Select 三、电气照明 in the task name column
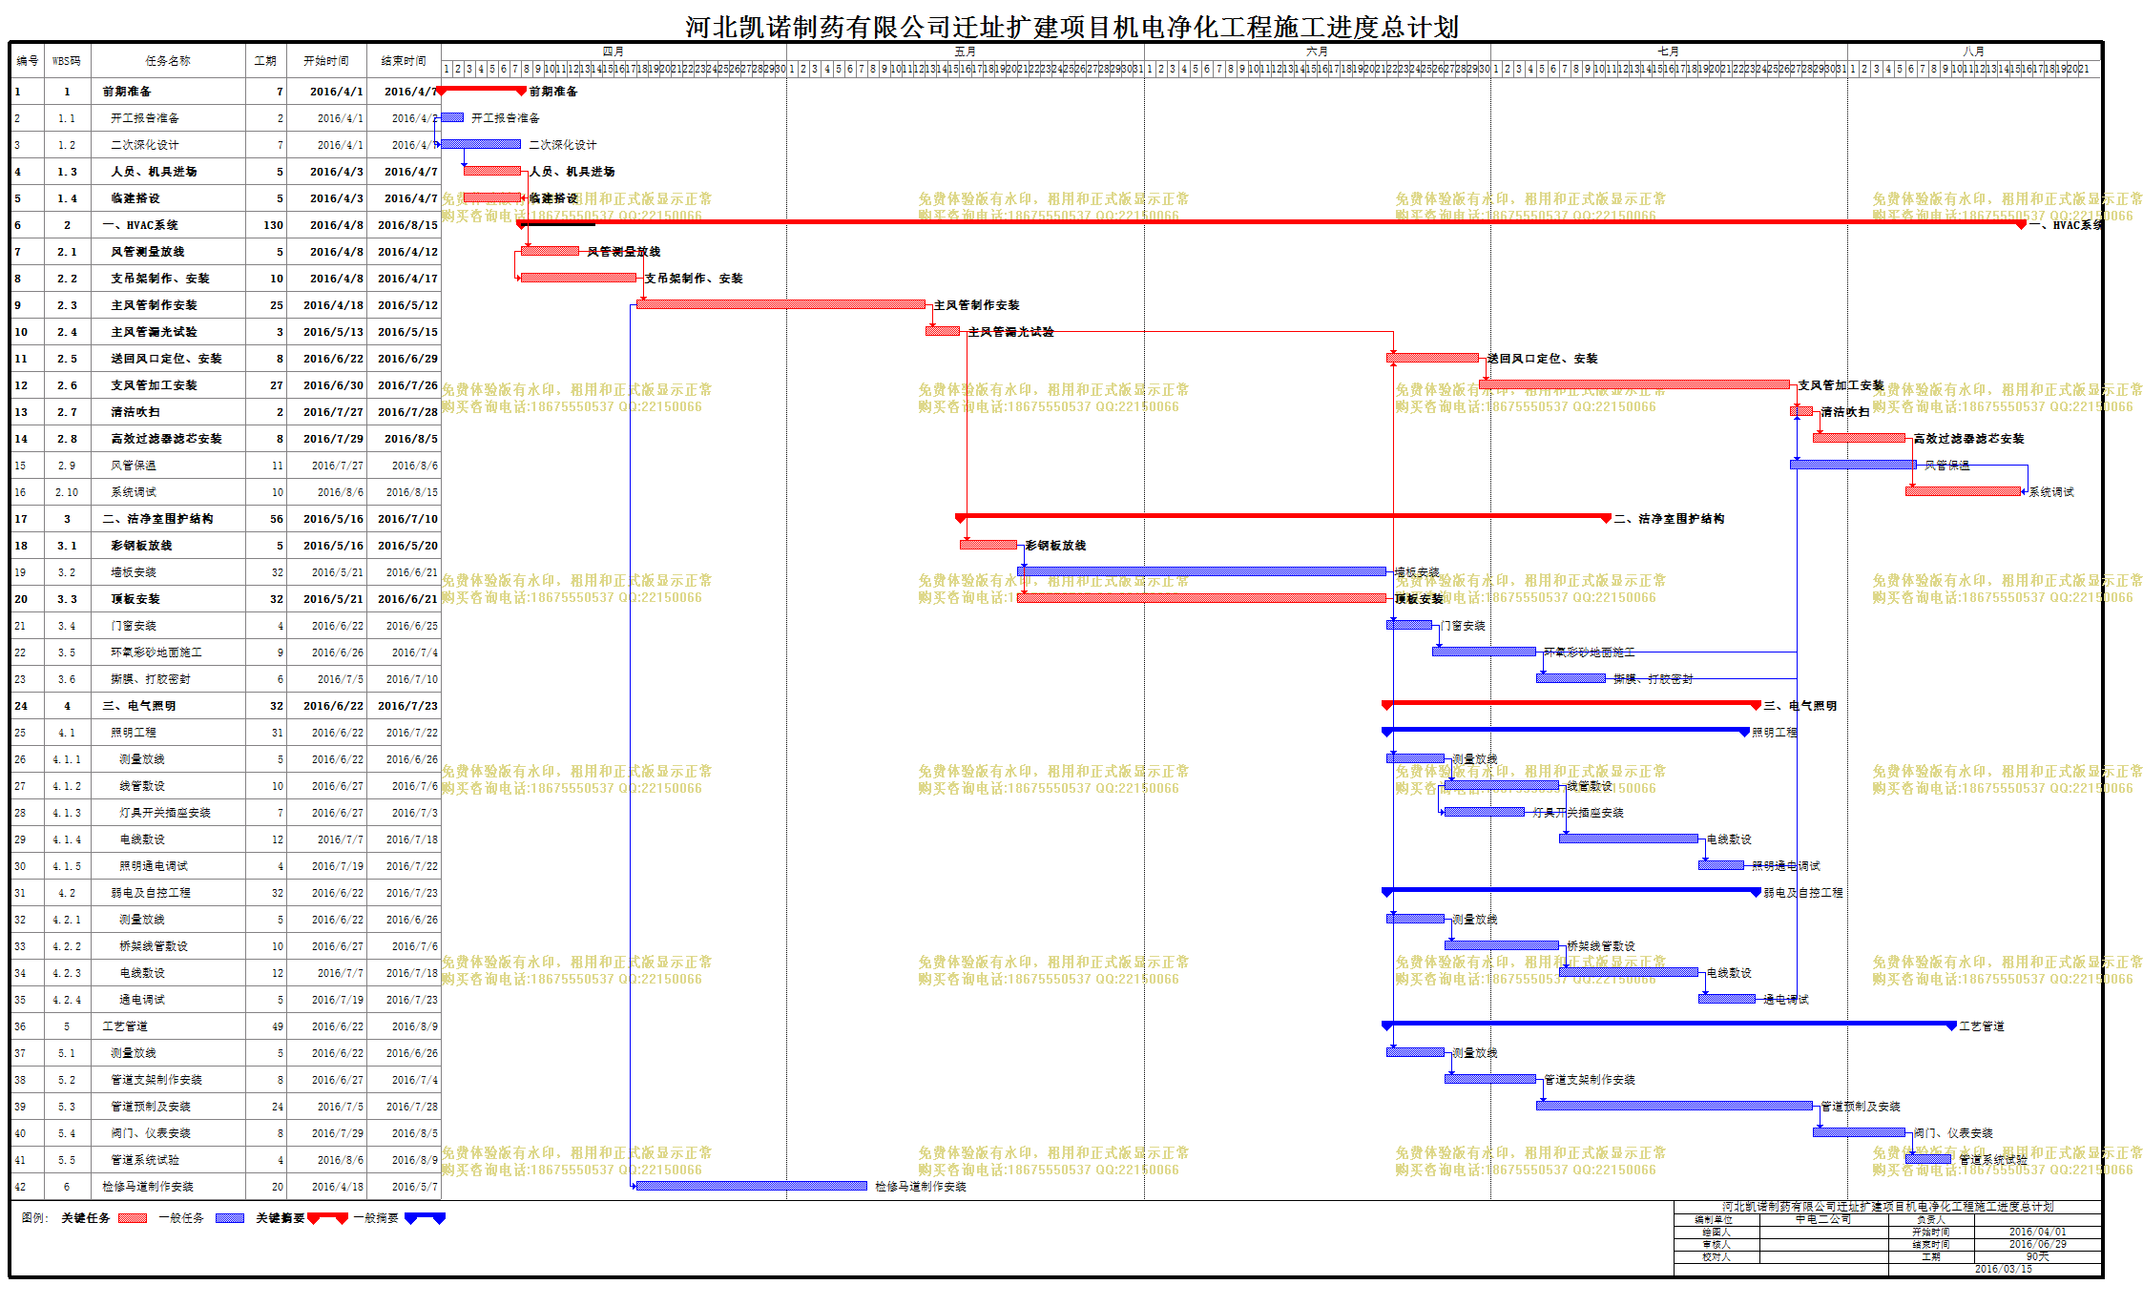This screenshot has width=2143, height=1305. (139, 706)
